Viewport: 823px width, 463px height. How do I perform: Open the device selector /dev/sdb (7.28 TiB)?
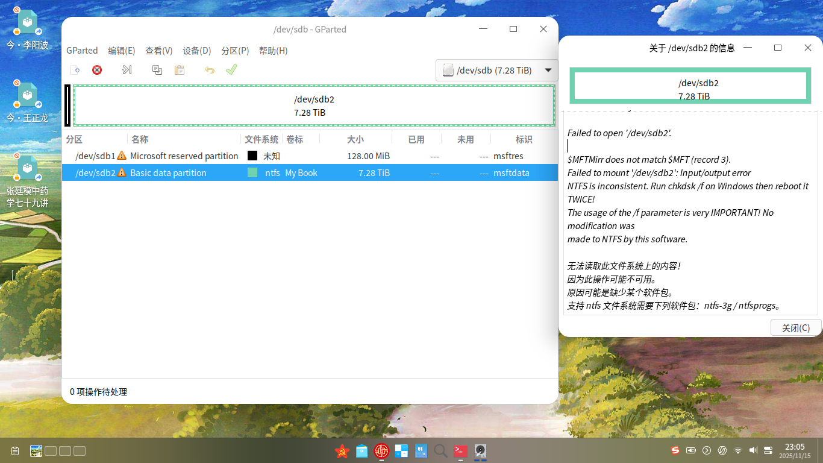click(x=497, y=70)
